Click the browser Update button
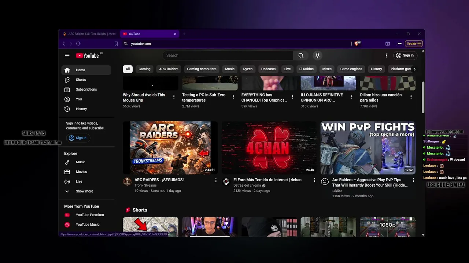The width and height of the screenshot is (469, 263). 414,43
